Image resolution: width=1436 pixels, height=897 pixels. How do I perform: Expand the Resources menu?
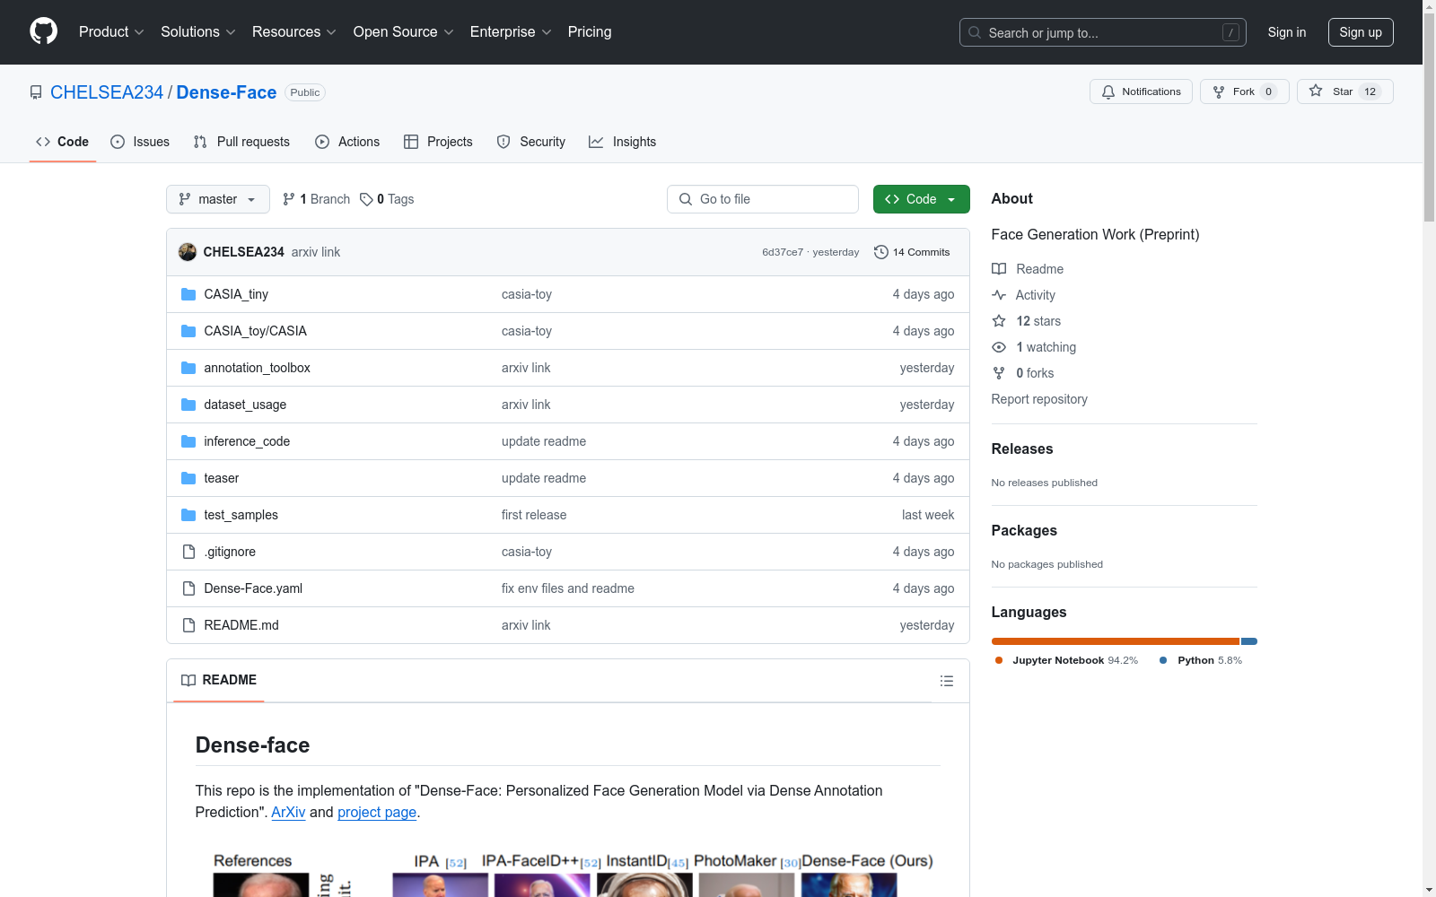pyautogui.click(x=294, y=31)
